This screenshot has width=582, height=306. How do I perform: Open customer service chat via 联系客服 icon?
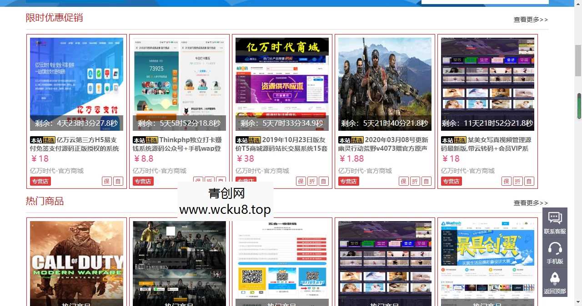[555, 222]
